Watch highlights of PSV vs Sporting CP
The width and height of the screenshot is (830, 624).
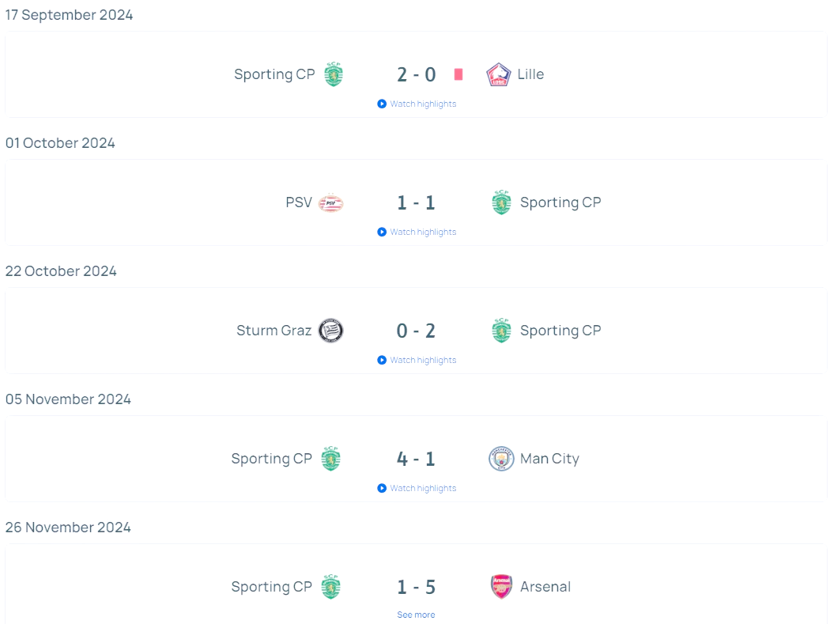(x=417, y=232)
